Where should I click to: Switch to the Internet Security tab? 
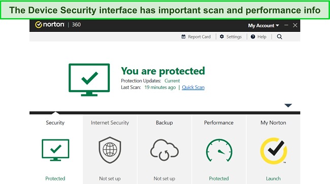[110, 123]
